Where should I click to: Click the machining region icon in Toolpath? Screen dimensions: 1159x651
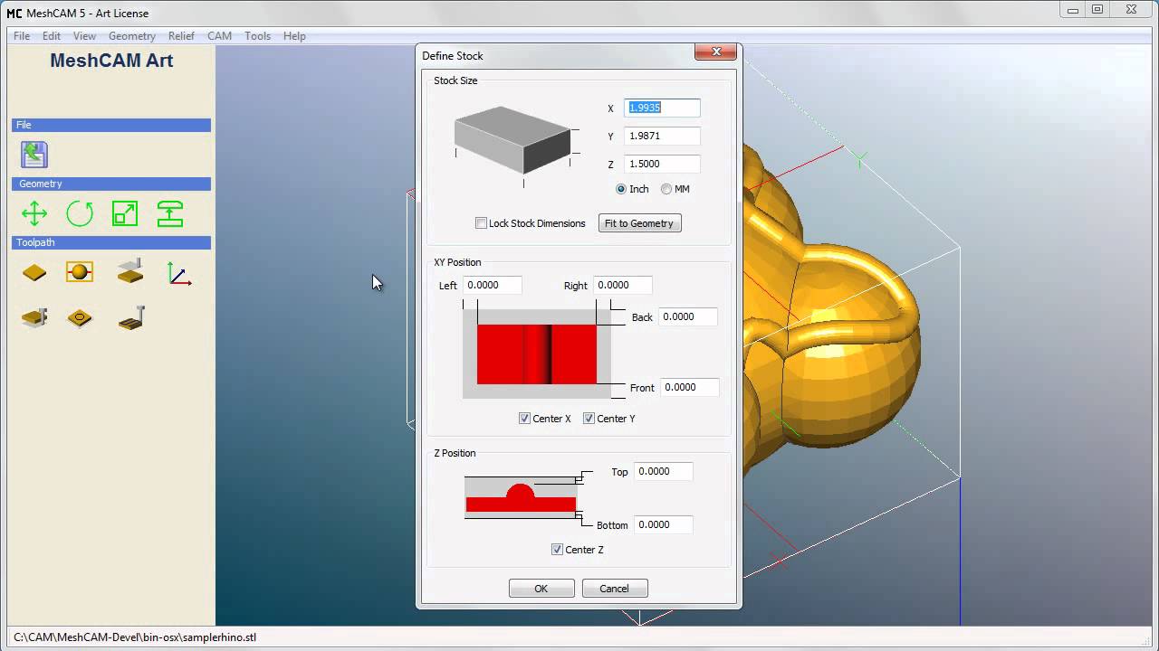pos(34,318)
